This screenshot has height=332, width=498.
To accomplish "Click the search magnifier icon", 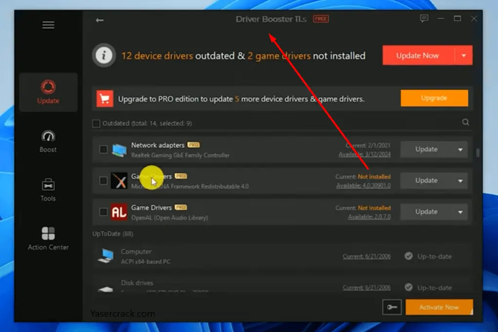I will 466,123.
